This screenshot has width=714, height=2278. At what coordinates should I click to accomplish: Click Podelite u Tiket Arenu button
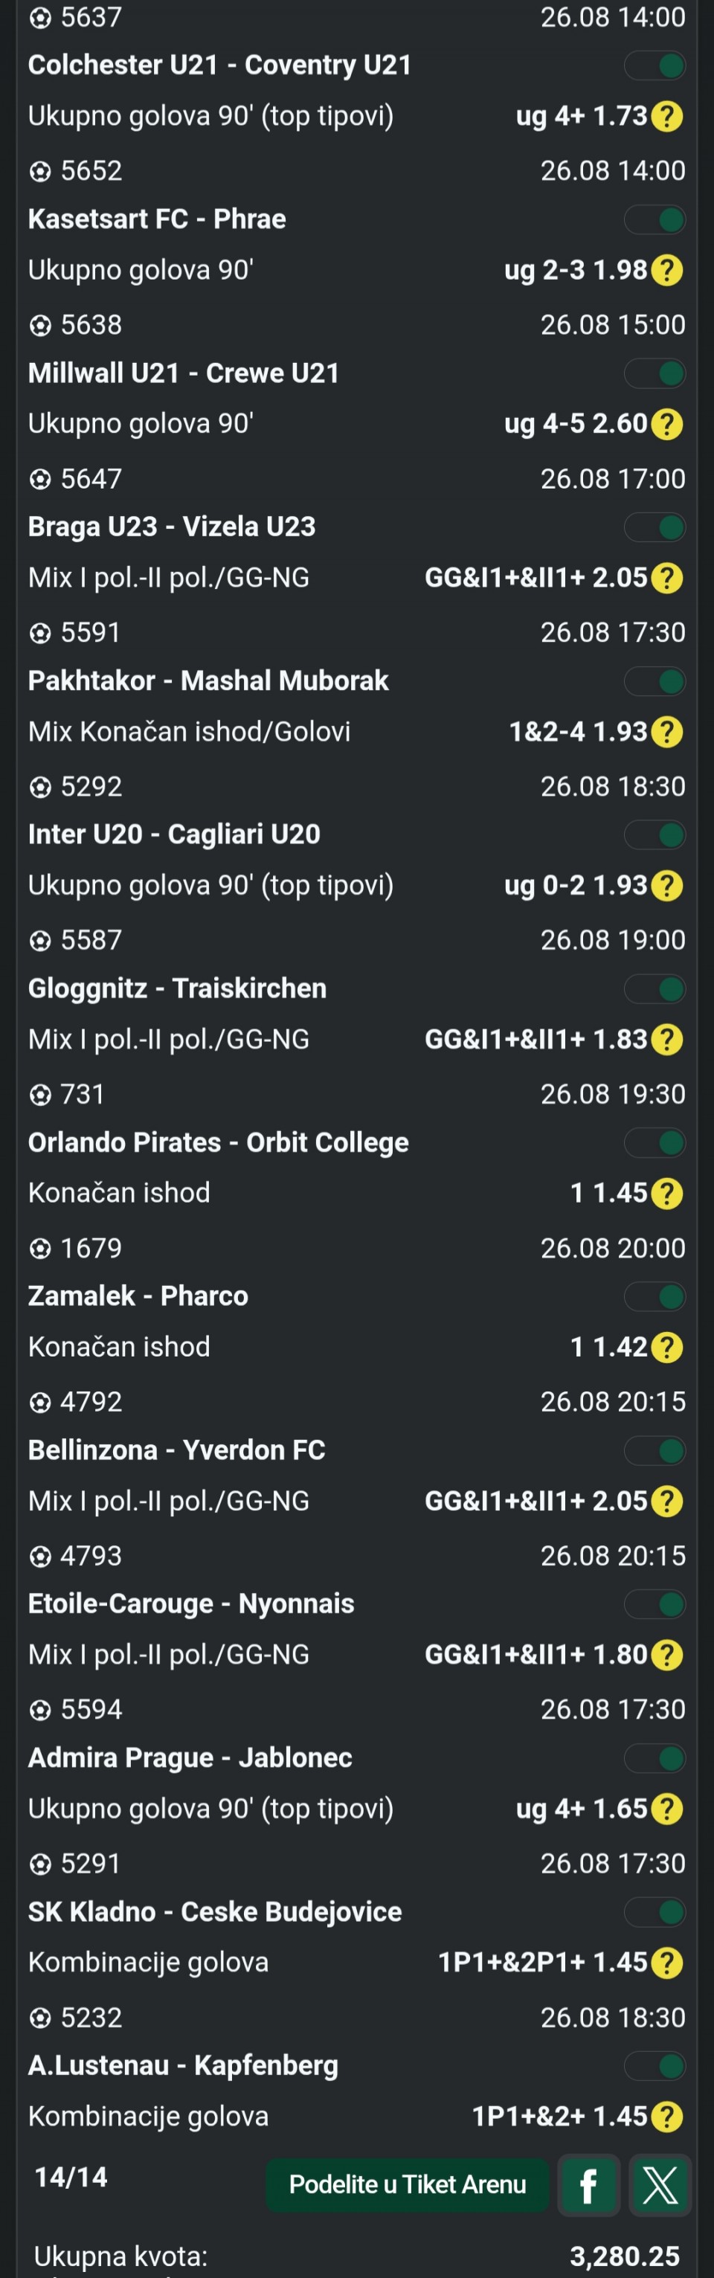[407, 2184]
